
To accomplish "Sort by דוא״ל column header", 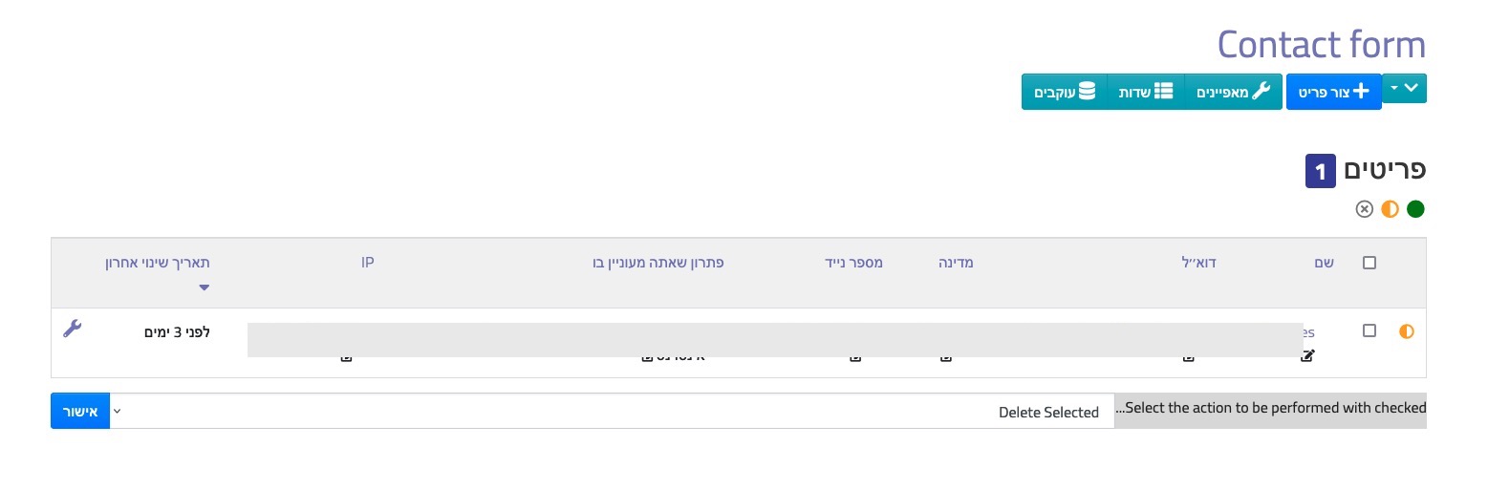I will [1198, 262].
